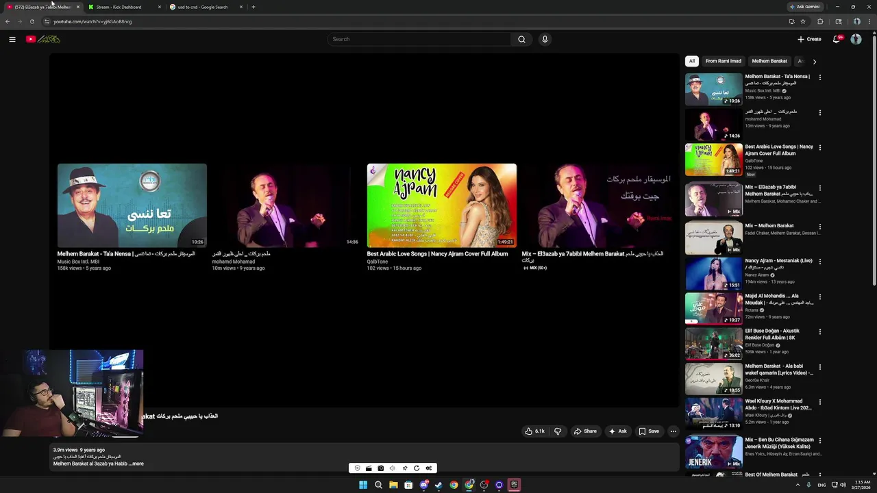Click the Create button
The image size is (877, 493).
809,39
